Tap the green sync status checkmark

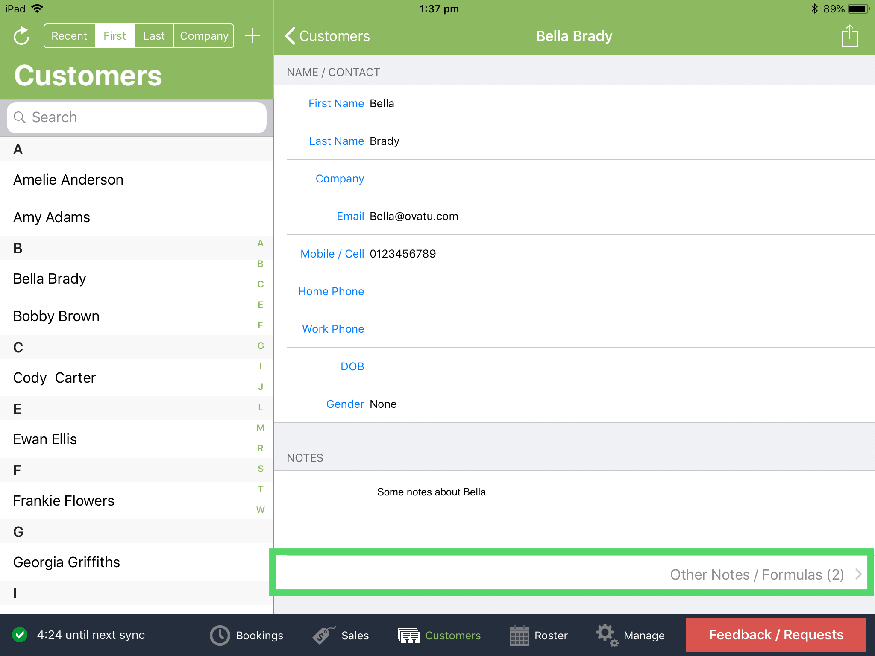pyautogui.click(x=20, y=635)
